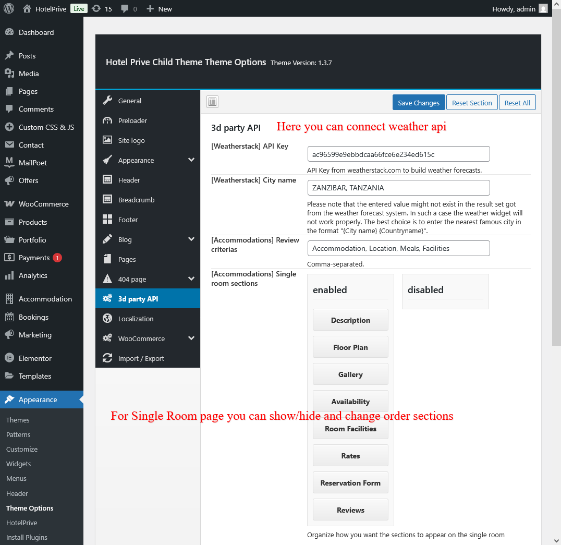561x545 pixels.
Task: Open the Payments menu with 1 notification
Action: tap(34, 258)
